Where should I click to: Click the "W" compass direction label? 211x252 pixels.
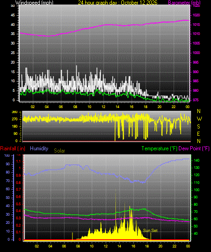(199, 119)
